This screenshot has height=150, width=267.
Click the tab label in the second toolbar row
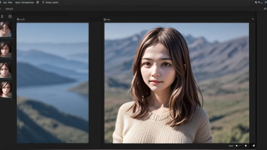click(9, 9)
